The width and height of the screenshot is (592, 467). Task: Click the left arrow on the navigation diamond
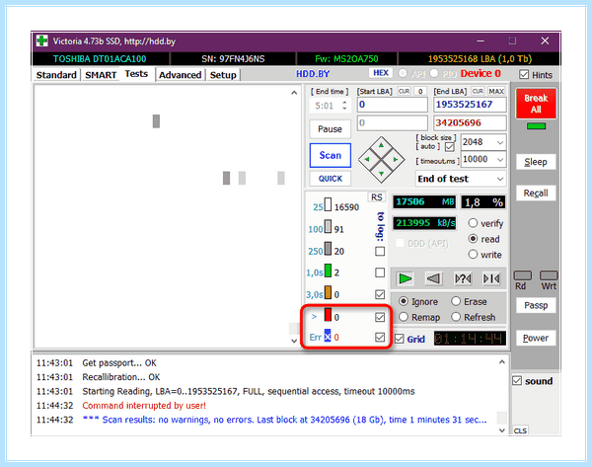tap(367, 160)
